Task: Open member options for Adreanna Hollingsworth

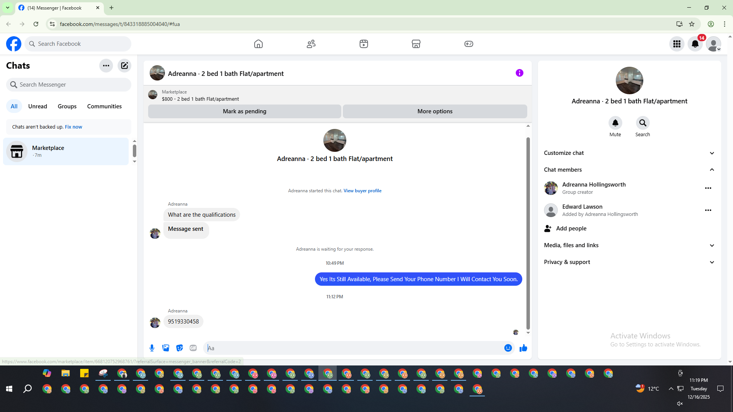Action: [708, 188]
